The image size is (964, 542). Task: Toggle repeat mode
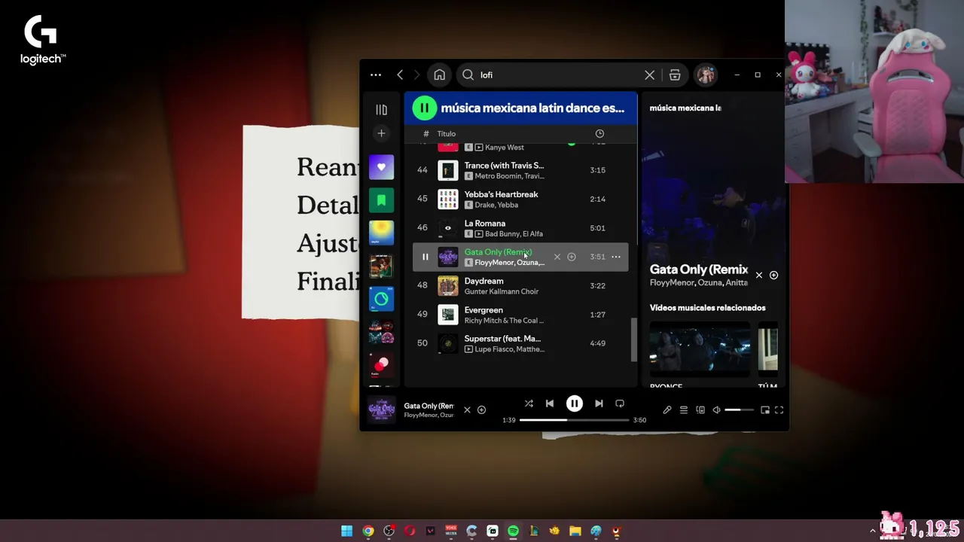click(620, 404)
